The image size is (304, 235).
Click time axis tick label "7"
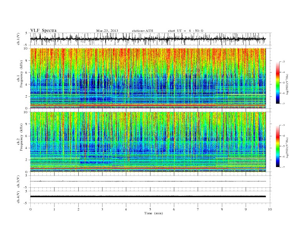tap(198, 209)
